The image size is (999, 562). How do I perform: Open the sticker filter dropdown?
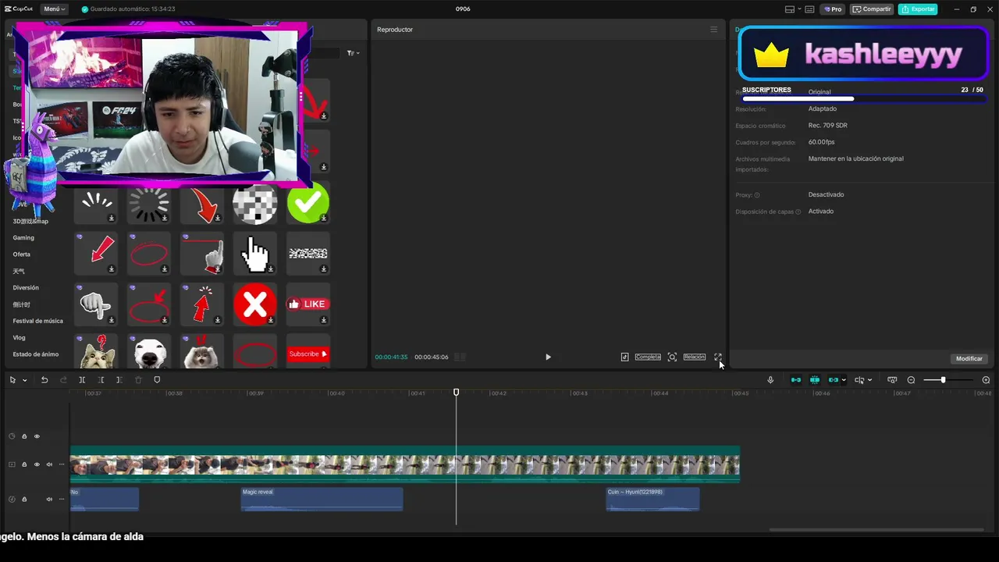point(354,53)
